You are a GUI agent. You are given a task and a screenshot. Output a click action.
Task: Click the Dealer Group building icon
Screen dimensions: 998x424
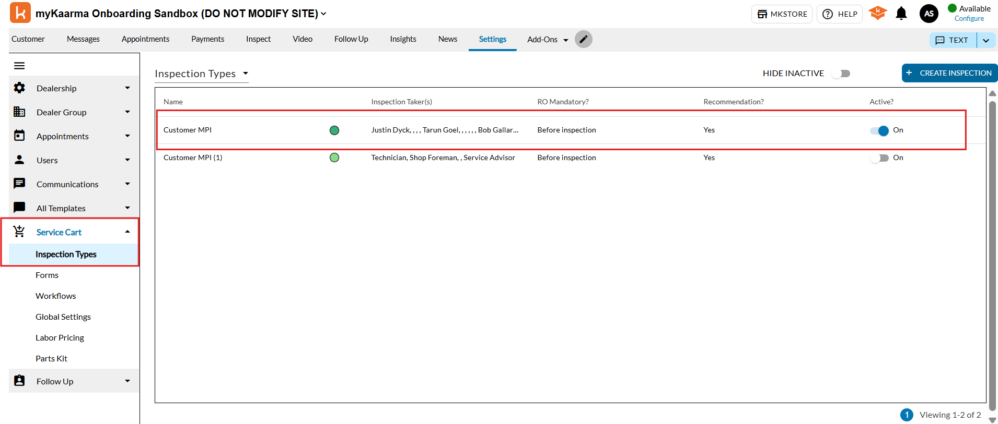19,112
